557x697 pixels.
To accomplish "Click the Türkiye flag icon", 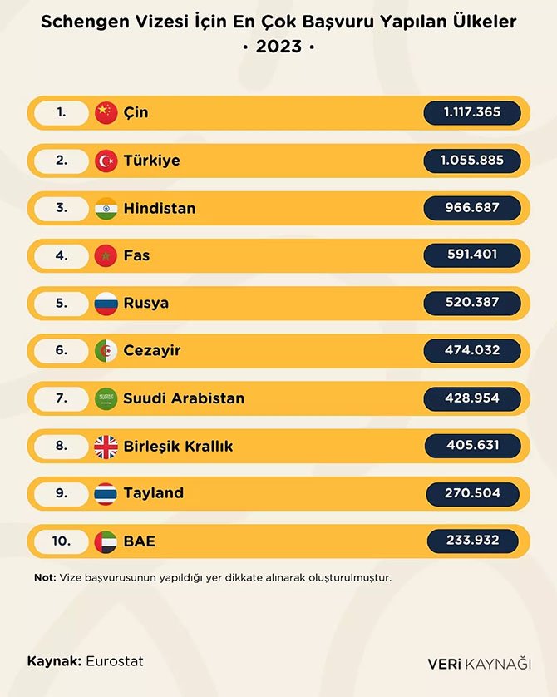I will tap(106, 161).
